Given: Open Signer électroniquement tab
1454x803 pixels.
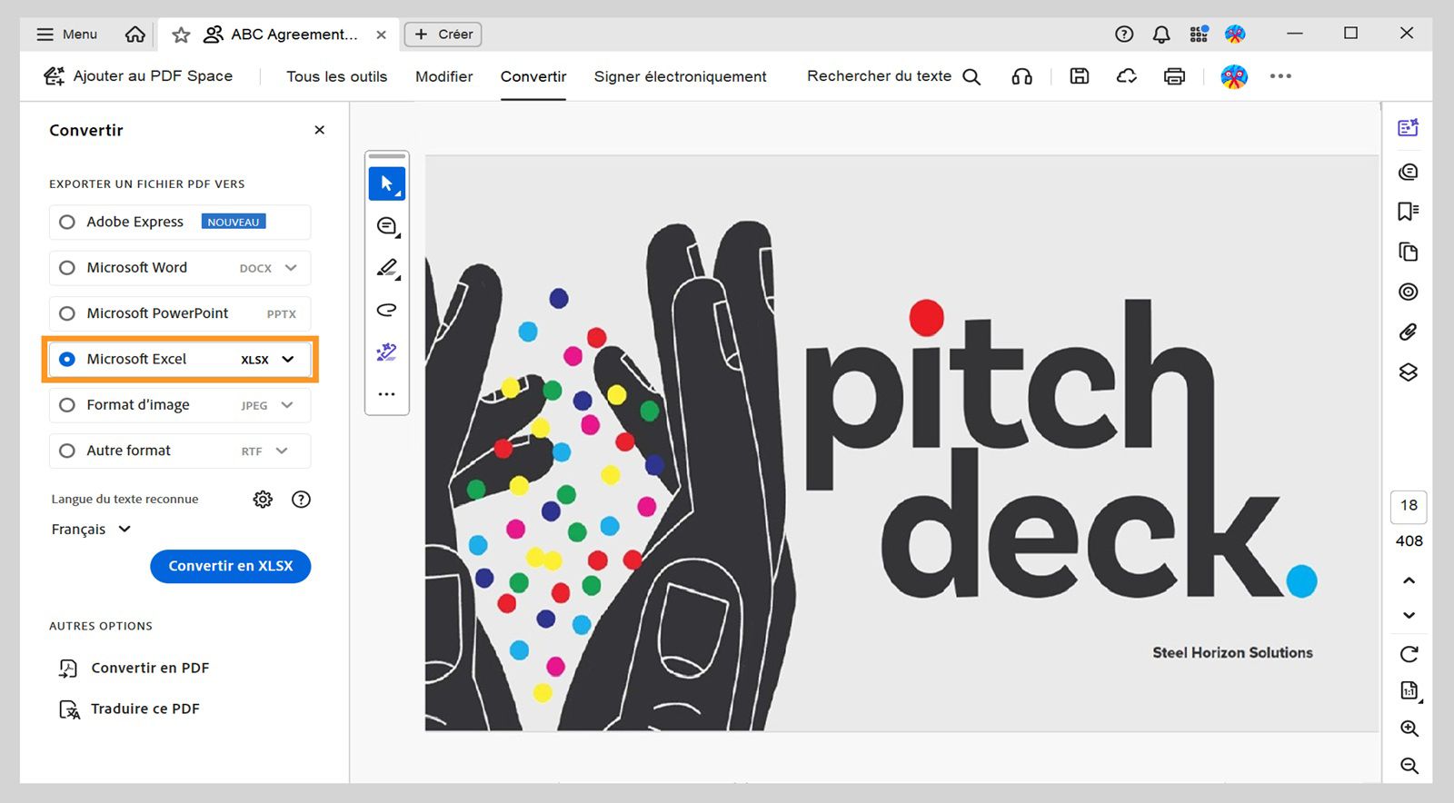Looking at the screenshot, I should click(x=681, y=76).
